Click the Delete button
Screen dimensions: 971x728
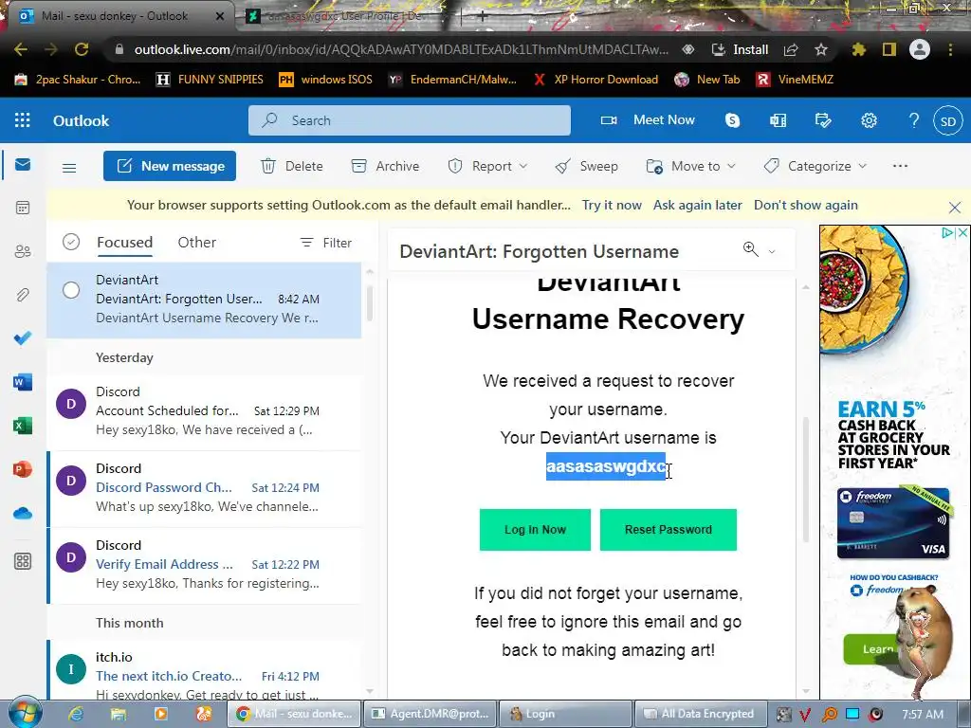point(292,166)
